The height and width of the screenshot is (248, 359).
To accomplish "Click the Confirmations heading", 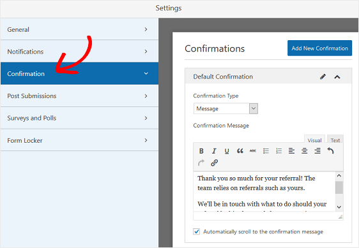I will (x=215, y=48).
